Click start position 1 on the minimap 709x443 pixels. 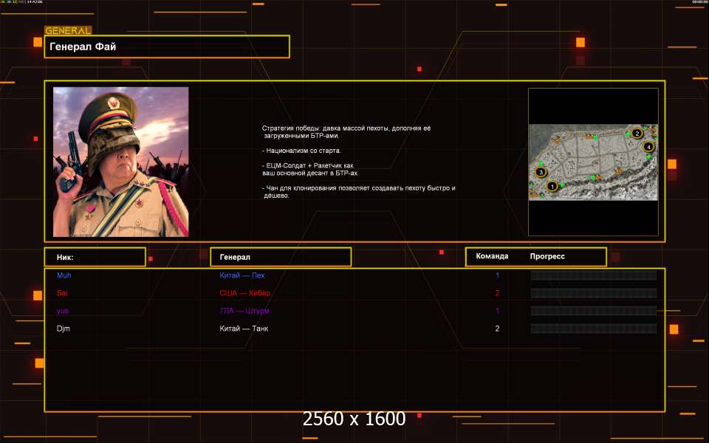(551, 187)
